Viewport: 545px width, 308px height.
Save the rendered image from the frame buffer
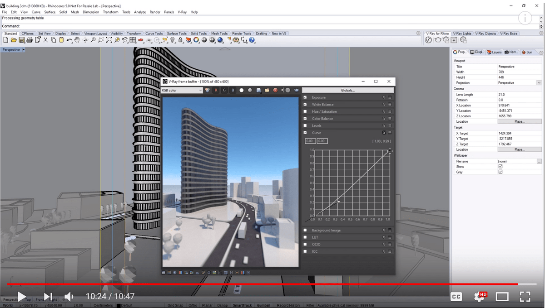click(259, 90)
